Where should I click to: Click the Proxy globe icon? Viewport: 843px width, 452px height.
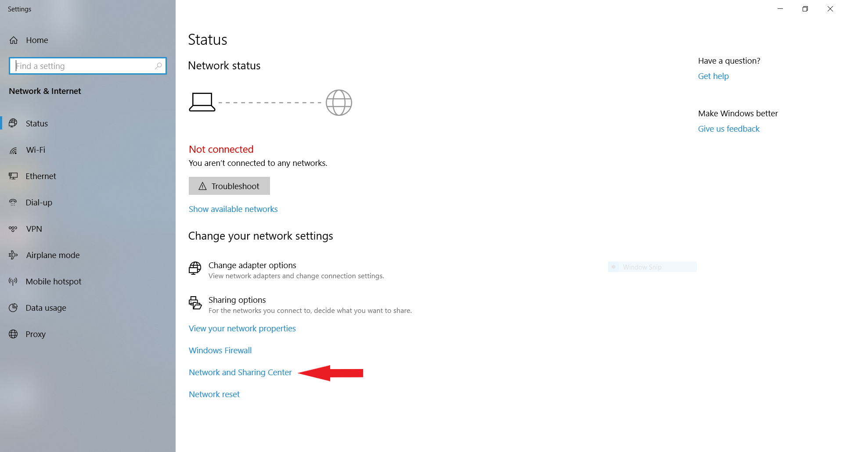click(13, 334)
